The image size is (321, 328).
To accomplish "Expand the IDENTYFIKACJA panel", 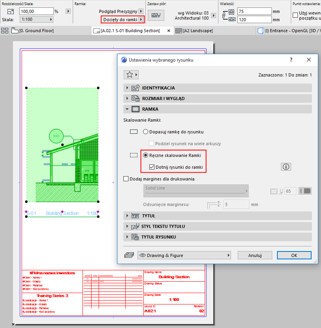I will click(218, 88).
